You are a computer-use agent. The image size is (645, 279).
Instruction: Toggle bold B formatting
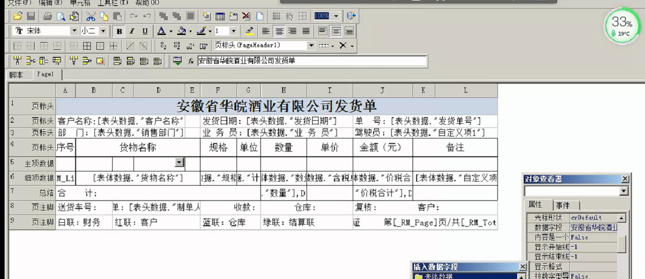(x=119, y=31)
